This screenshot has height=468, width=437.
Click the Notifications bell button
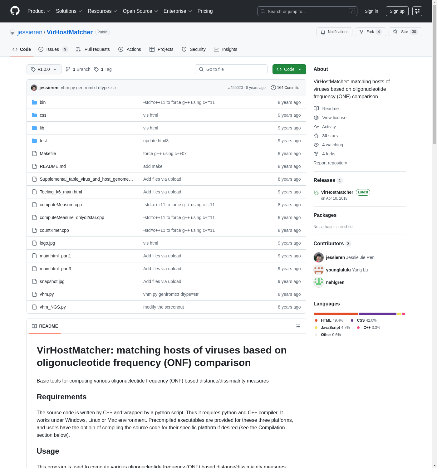pyautogui.click(x=334, y=32)
